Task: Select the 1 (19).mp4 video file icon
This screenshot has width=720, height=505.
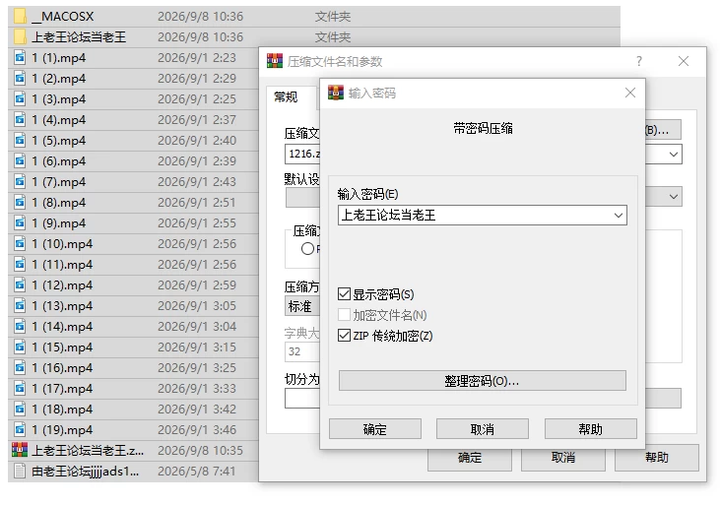Action: [x=20, y=430]
